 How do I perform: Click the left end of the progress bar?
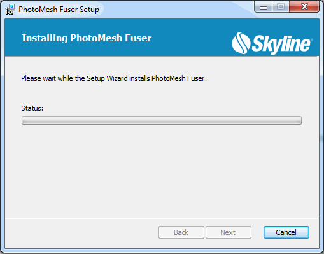point(24,120)
